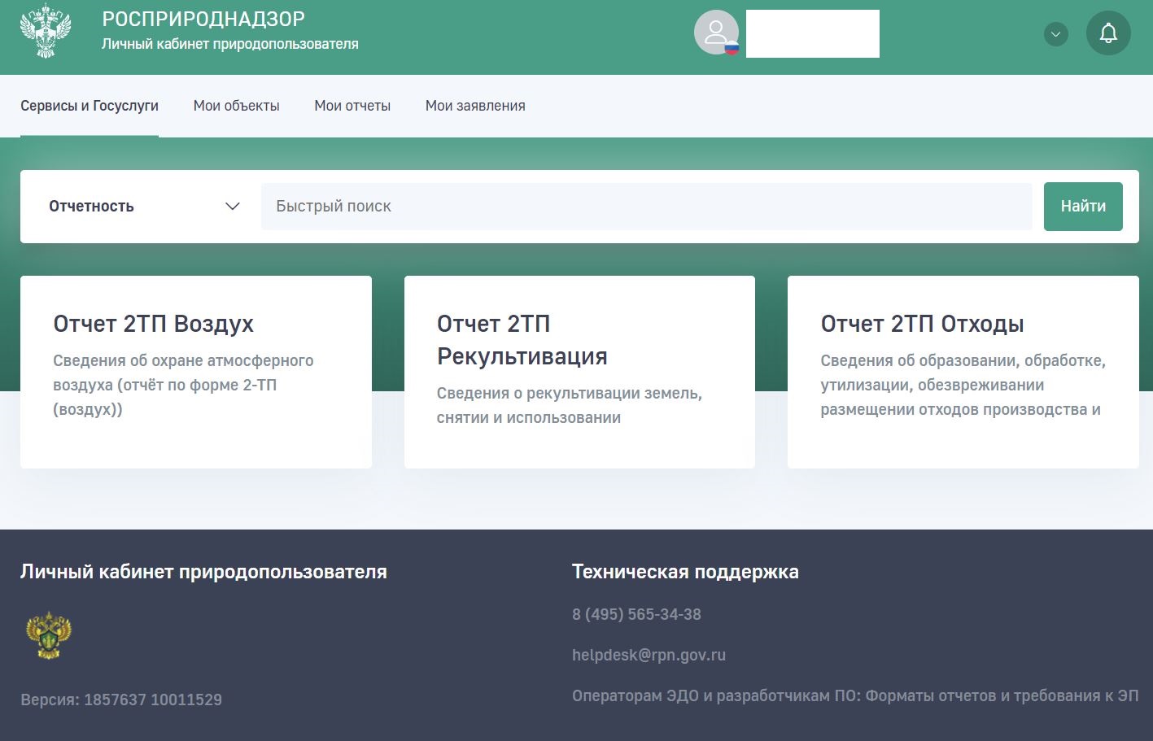Screen dimensions: 1153x741
Task: Open the user avatar profile icon
Action: click(716, 33)
